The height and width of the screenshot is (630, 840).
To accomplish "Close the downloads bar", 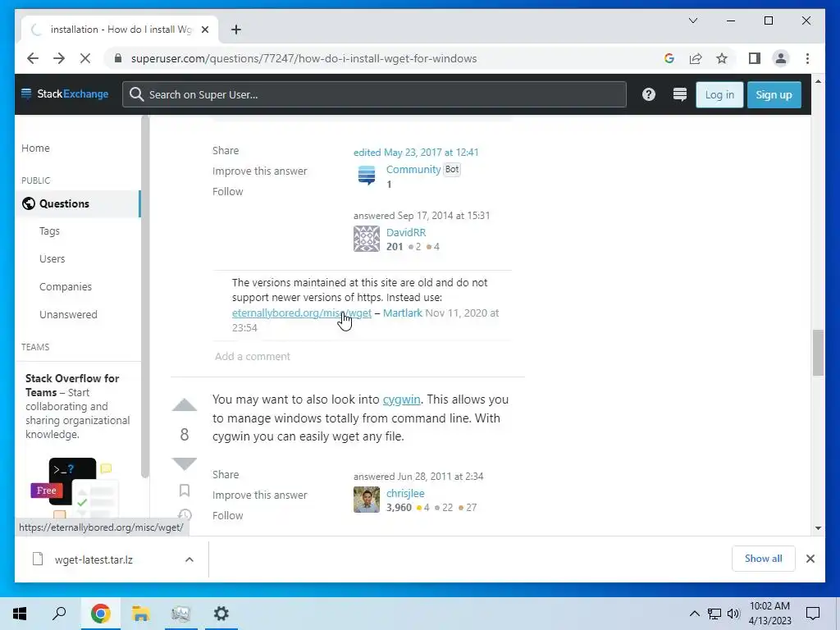I will coord(810,559).
